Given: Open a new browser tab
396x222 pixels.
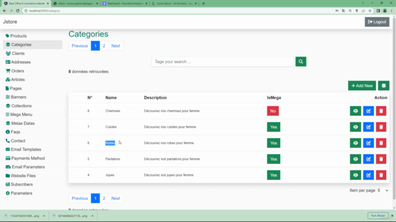Looking at the screenshot, I should 204,4.
